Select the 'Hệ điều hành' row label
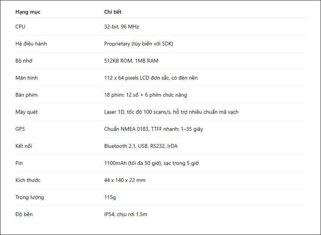This screenshot has width=321, height=235. point(31,44)
